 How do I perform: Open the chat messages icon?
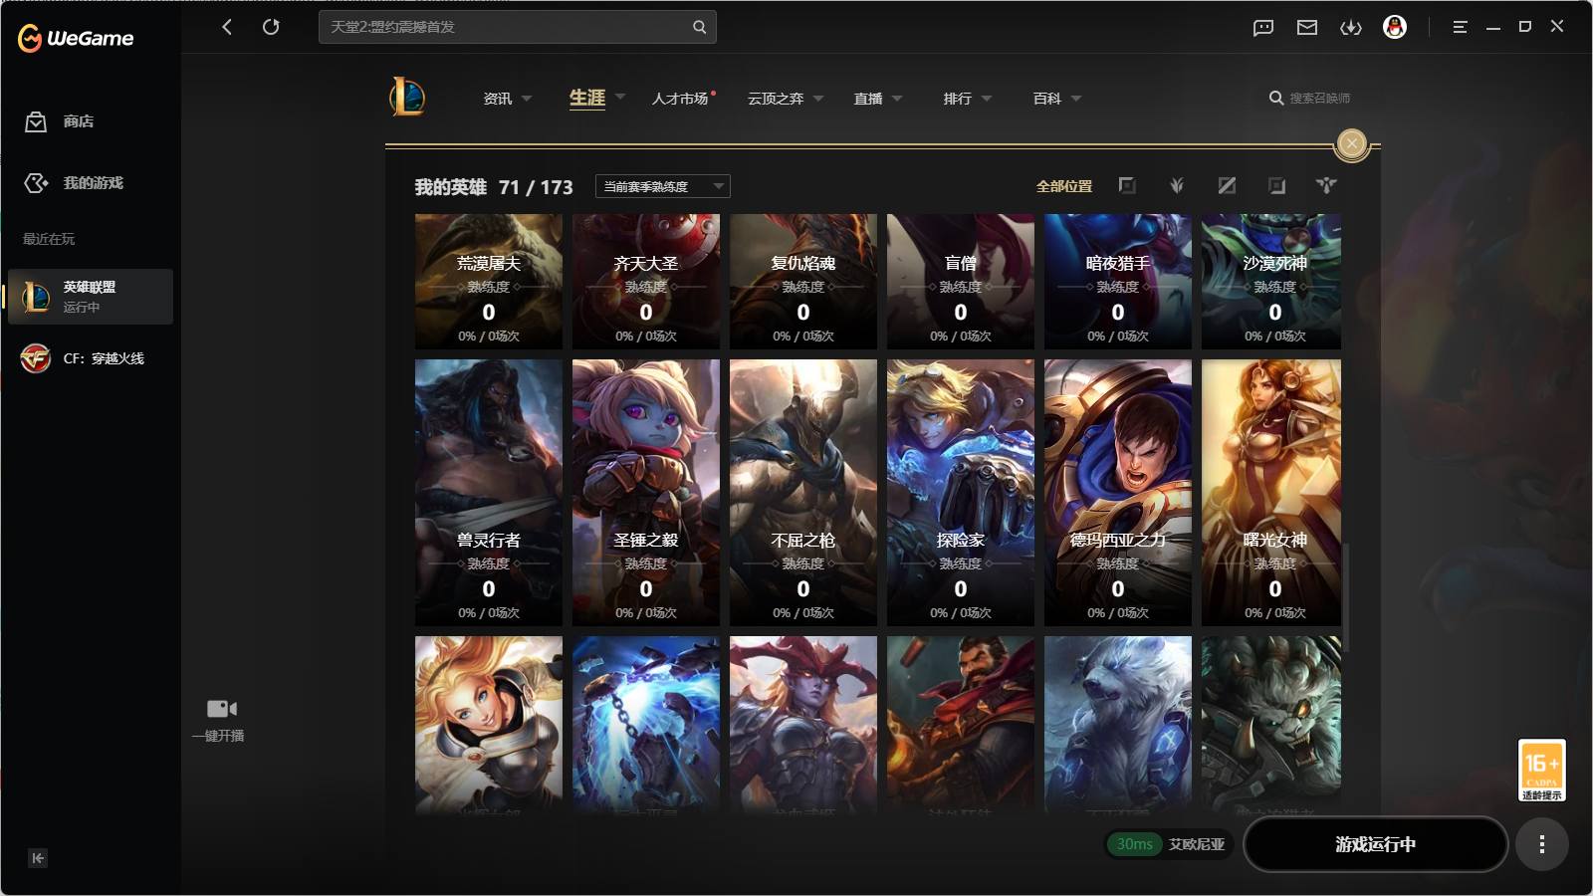(1263, 28)
